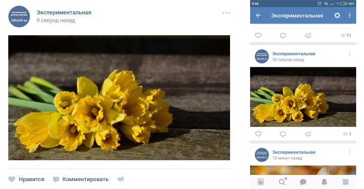364x189 pixels.
Task: Open the three-dot options menu on the desktop post
Action: [226, 13]
